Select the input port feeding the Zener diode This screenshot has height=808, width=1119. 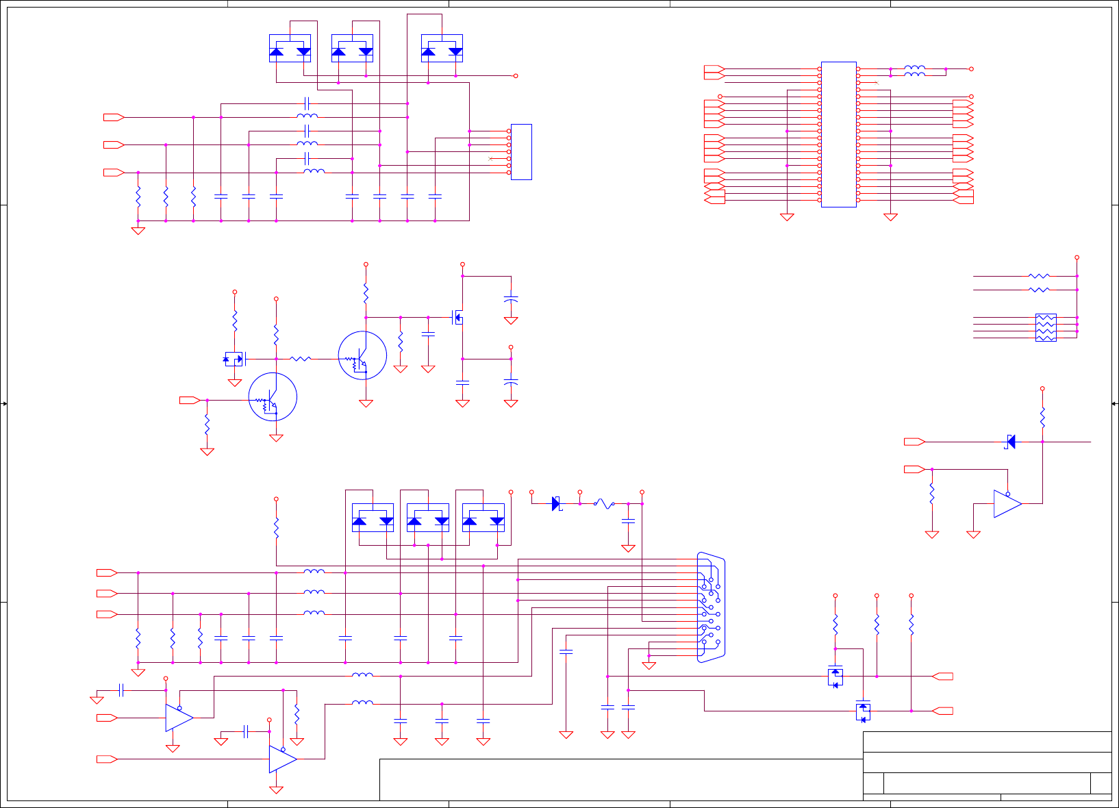(x=915, y=442)
